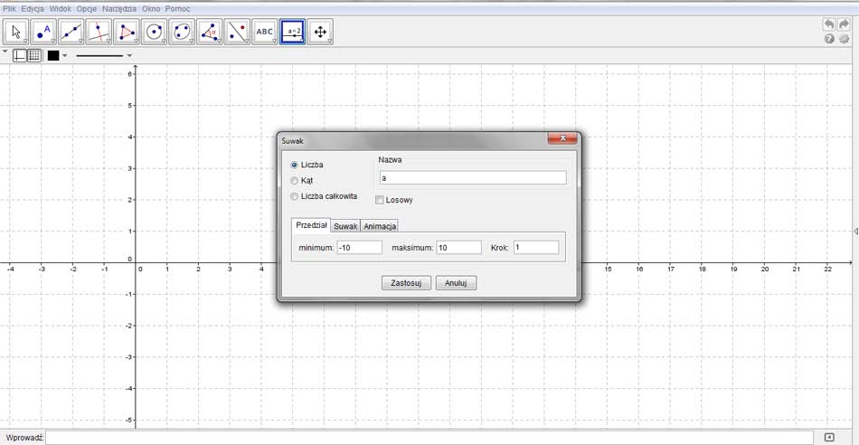The image size is (859, 445).
Task: Open settings gear icon at top right
Action: click(x=844, y=39)
